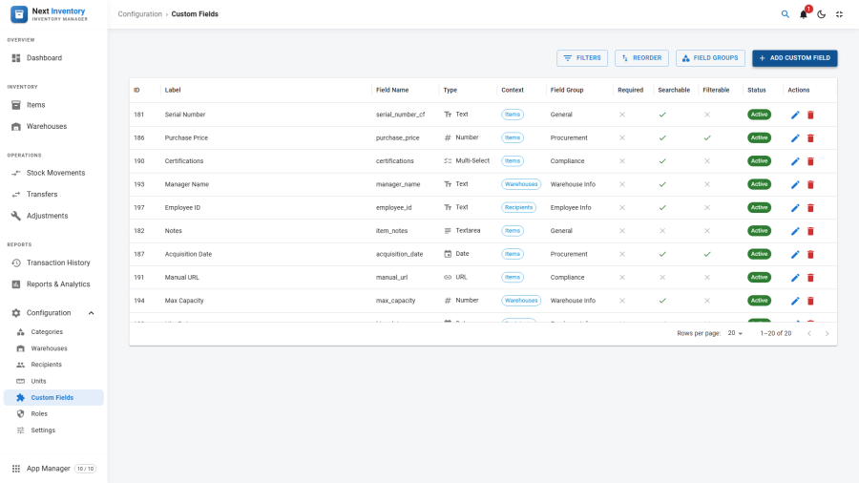Edit the Certifications field
This screenshot has height=483, width=859.
(795, 161)
